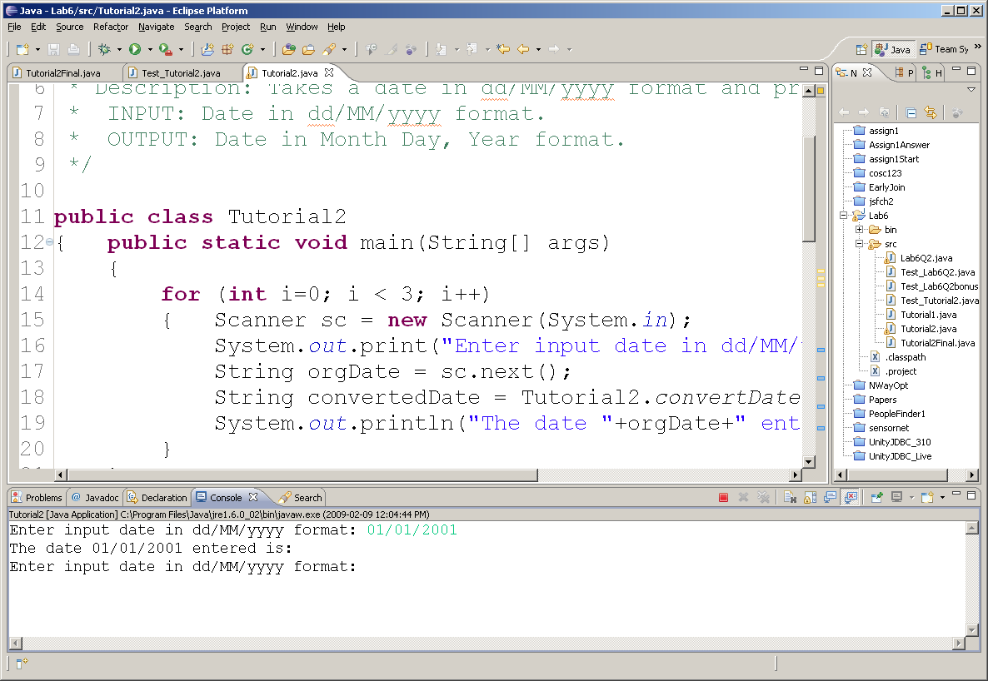Viewport: 988px width, 681px height.
Task: Click the editor horizontal scrollbar thumb
Action: click(302, 475)
